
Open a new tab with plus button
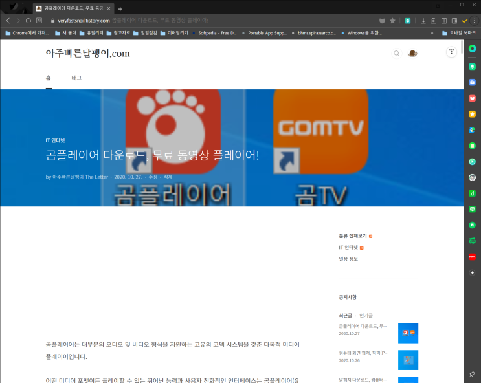pos(120,9)
